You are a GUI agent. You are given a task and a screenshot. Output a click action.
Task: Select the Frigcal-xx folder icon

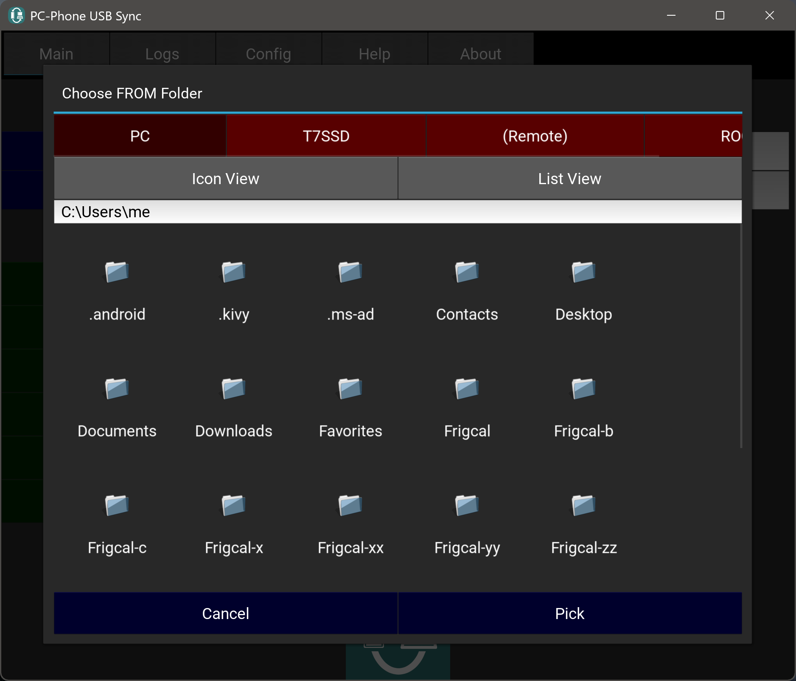350,505
